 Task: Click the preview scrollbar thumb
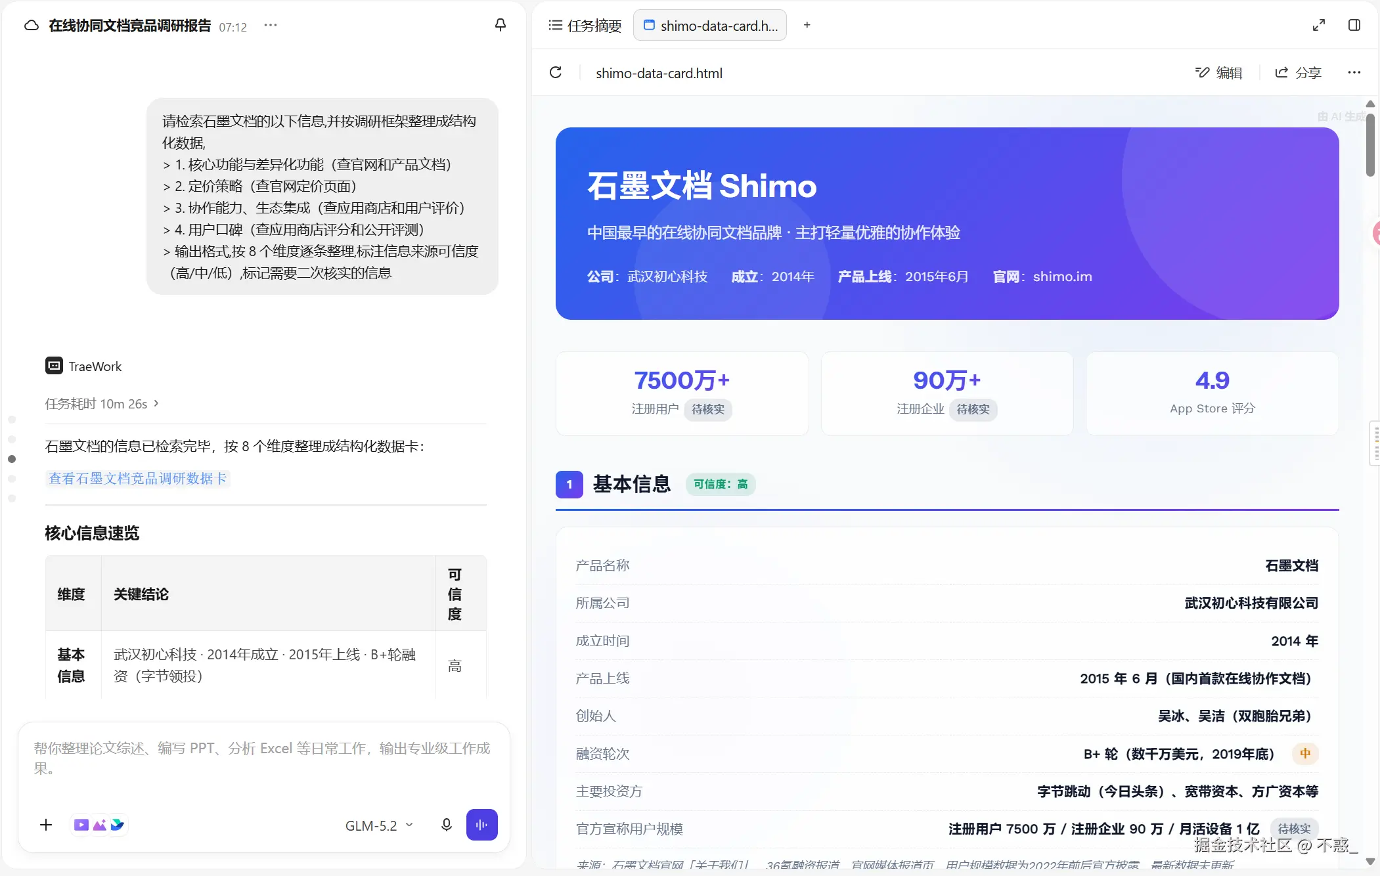(1370, 145)
